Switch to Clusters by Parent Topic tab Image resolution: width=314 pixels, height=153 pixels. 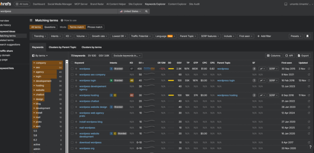62,47
